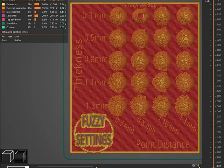224x168 pixels.
Task: Click the External perimeter legend label
Action: [16, 8]
